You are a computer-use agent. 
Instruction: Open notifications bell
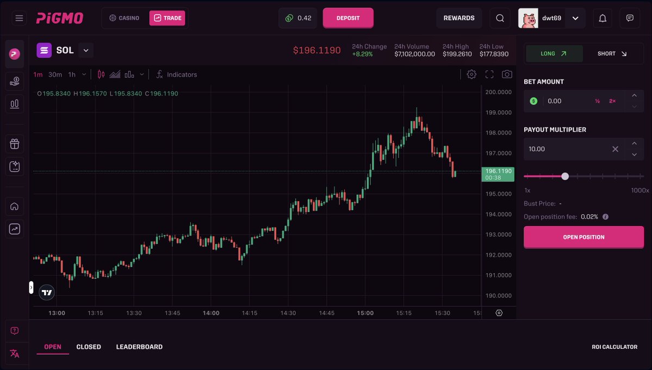click(603, 18)
